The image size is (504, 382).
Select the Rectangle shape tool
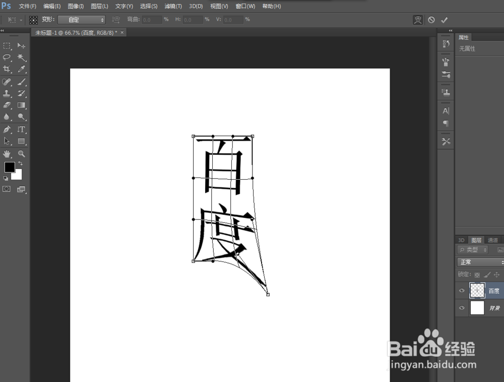point(21,141)
